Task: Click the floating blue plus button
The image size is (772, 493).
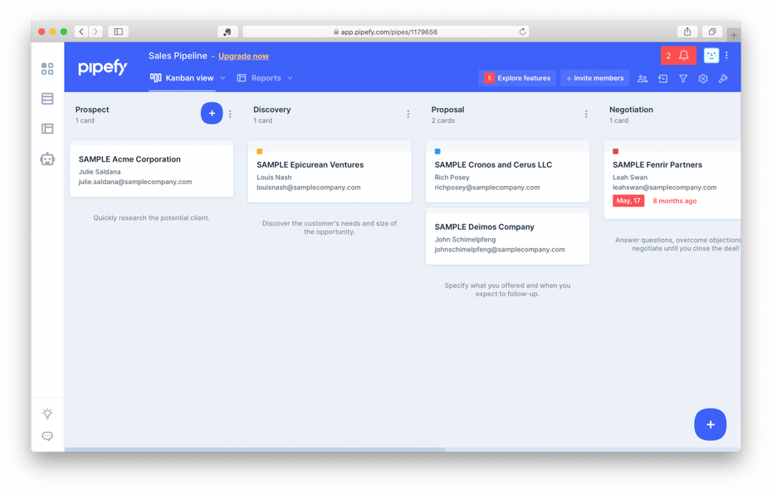Action: (x=710, y=425)
